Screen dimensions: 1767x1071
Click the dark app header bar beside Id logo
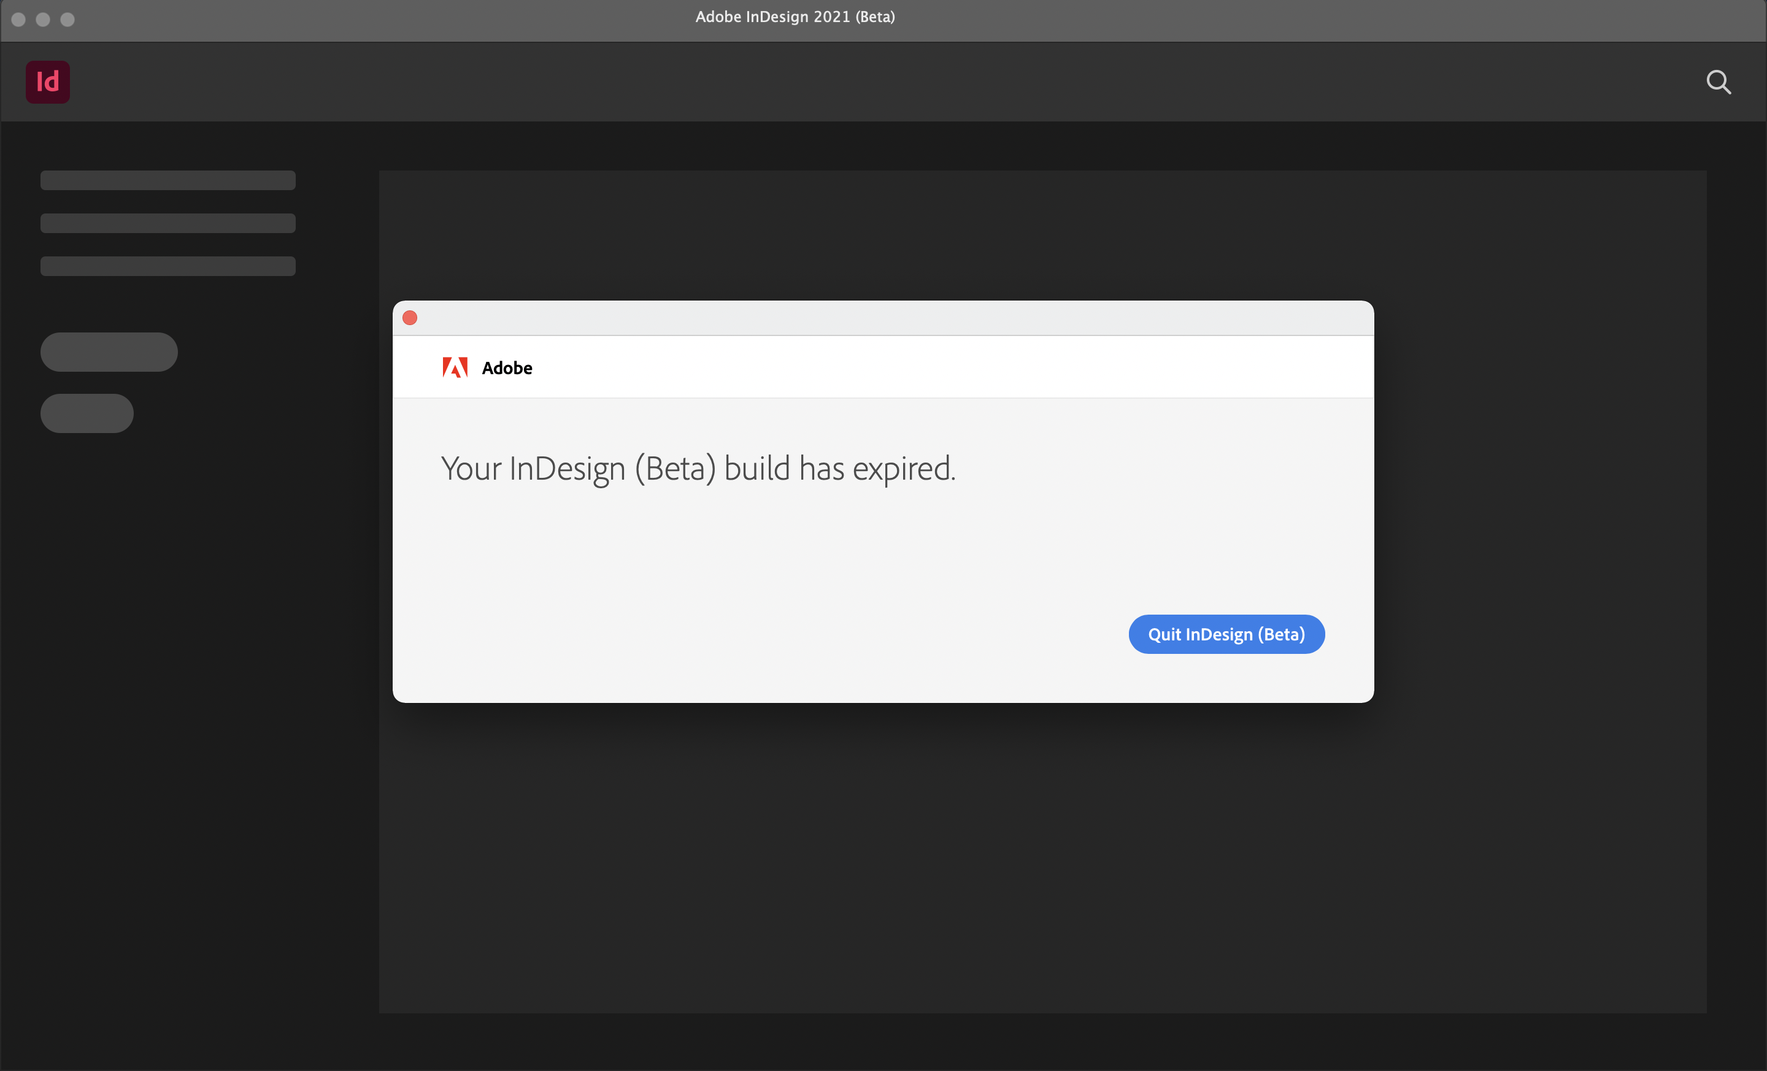click(x=861, y=82)
